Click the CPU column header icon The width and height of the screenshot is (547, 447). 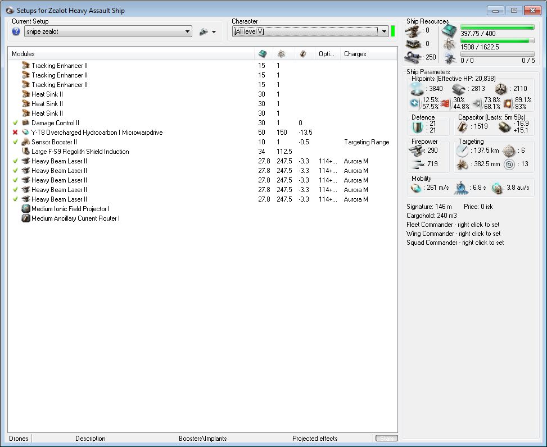click(x=263, y=54)
